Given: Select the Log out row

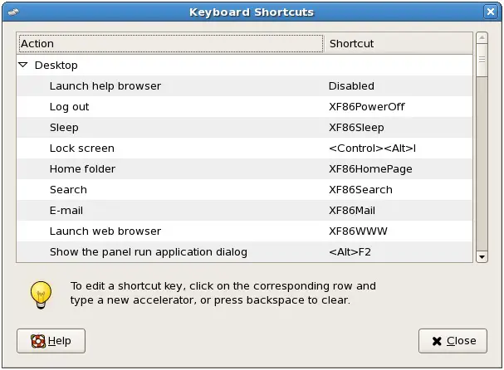Looking at the screenshot, I should [x=70, y=107].
